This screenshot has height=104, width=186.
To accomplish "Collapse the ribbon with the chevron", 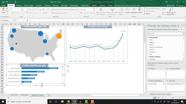I will pos(184,17).
